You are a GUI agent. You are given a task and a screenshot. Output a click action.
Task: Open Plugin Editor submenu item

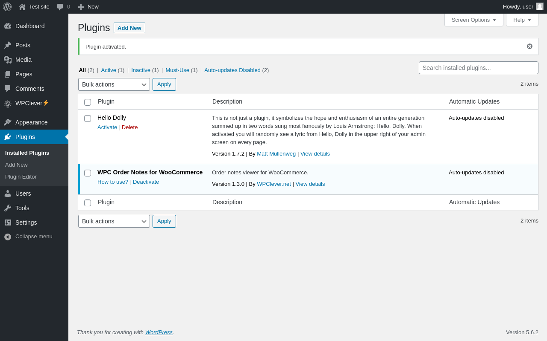click(34, 177)
